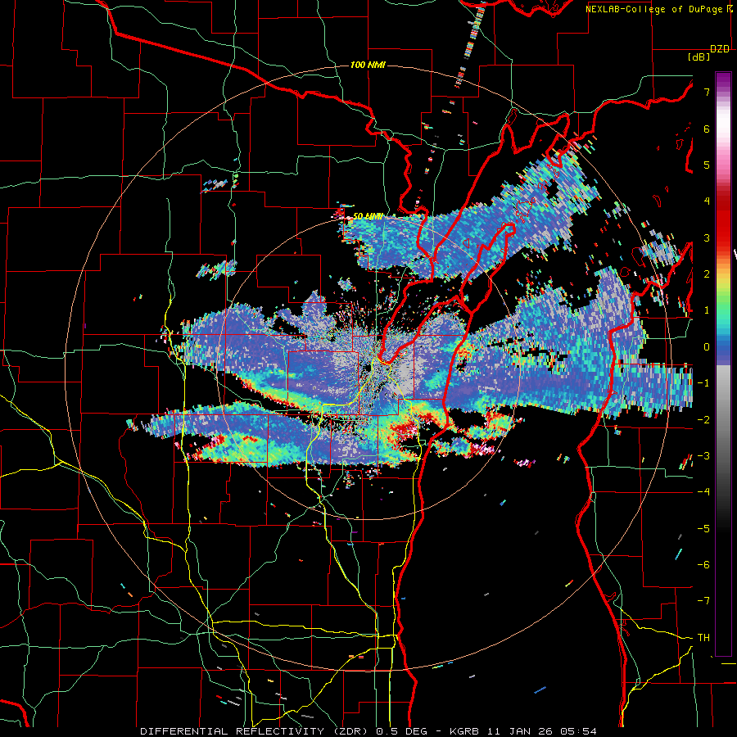Click the 50 NMI range ring label

[x=368, y=216]
